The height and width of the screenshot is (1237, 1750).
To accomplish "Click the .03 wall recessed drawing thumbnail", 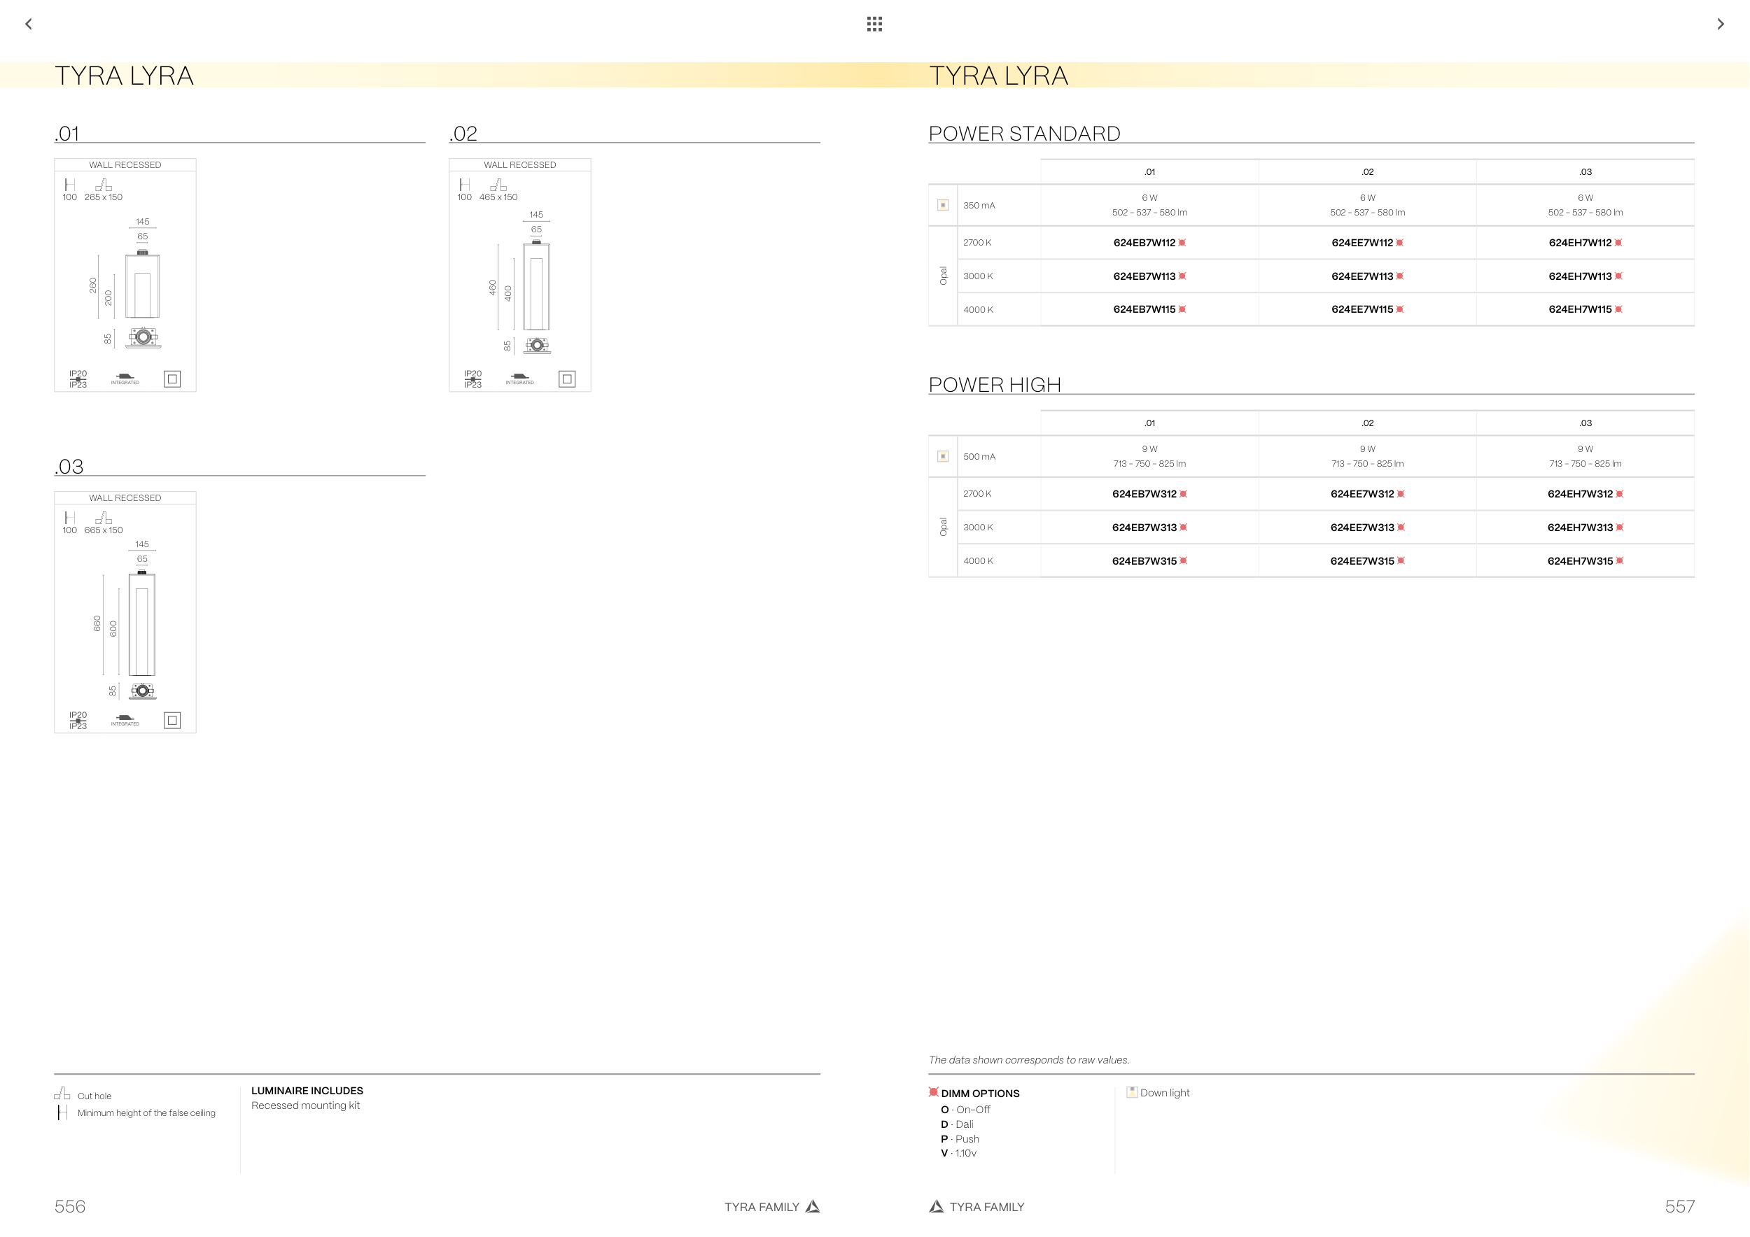I will tap(125, 612).
